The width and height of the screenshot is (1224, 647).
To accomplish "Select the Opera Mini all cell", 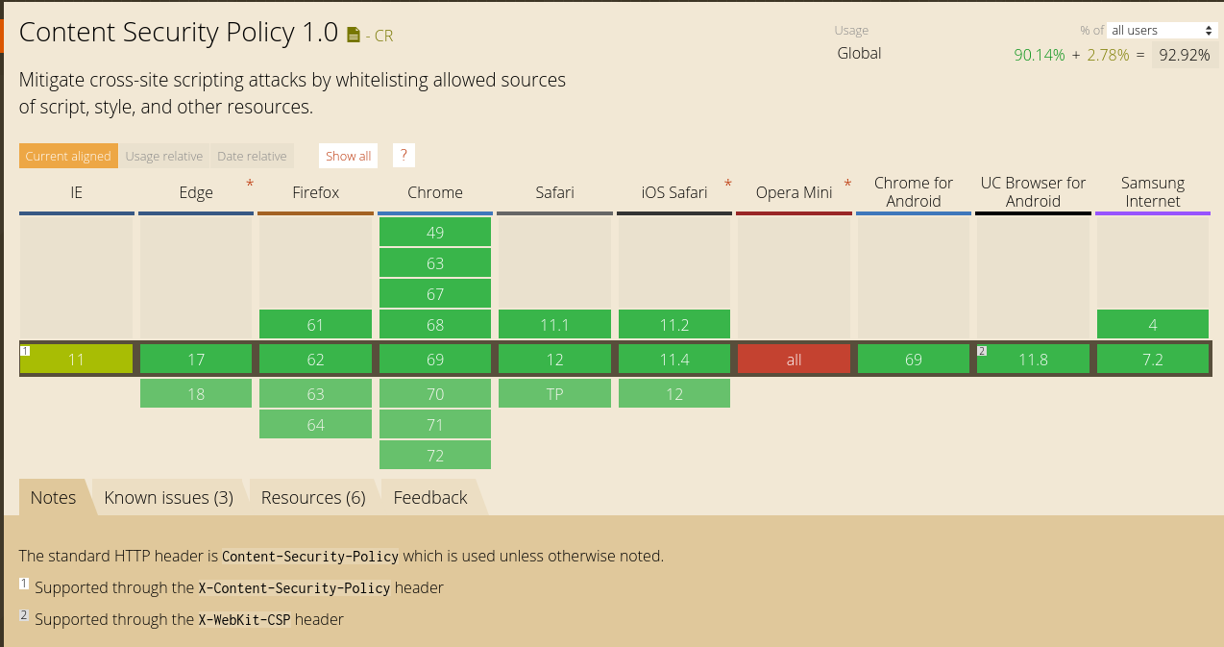I will coord(795,360).
